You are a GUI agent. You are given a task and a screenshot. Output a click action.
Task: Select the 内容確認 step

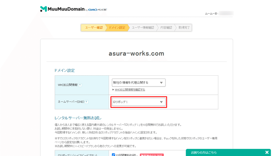[166, 28]
